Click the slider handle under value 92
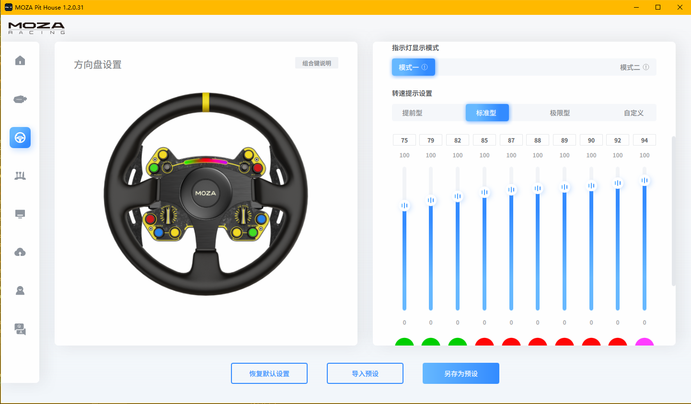Viewport: 691px width, 404px height. tap(618, 183)
